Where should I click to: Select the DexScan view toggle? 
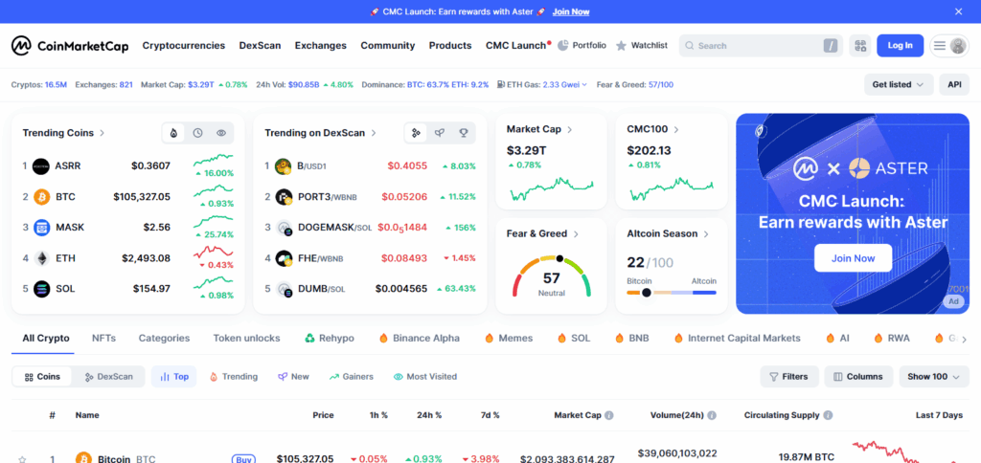tap(108, 377)
